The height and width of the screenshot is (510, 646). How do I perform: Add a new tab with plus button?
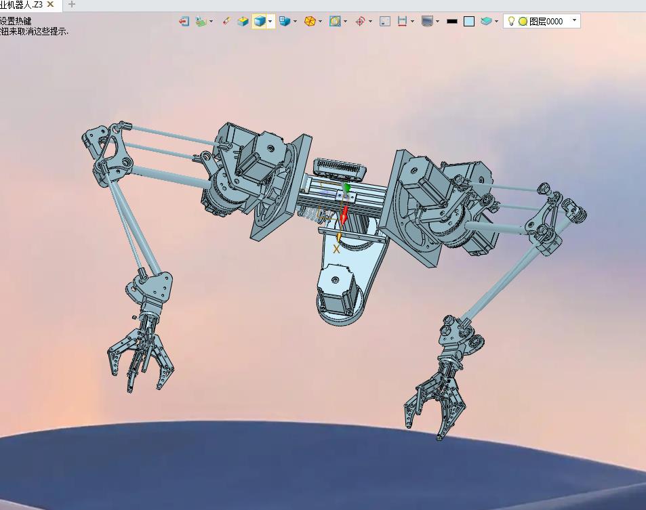click(71, 5)
